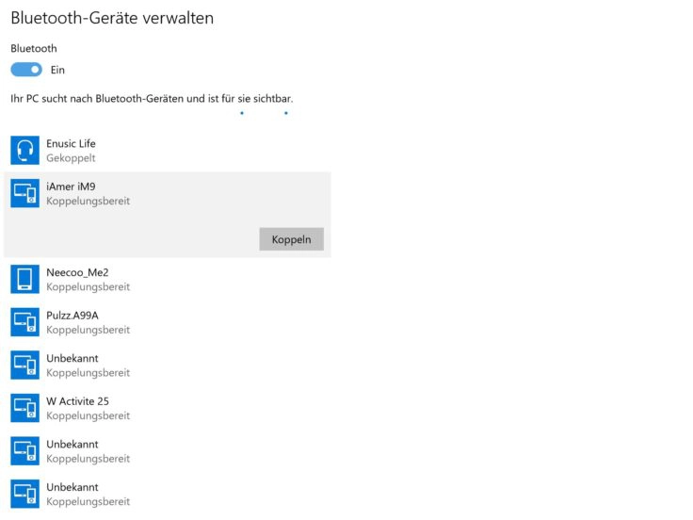Click Koppelungsbereit status under Pulzz.A99A
693x520 pixels.
coord(88,330)
